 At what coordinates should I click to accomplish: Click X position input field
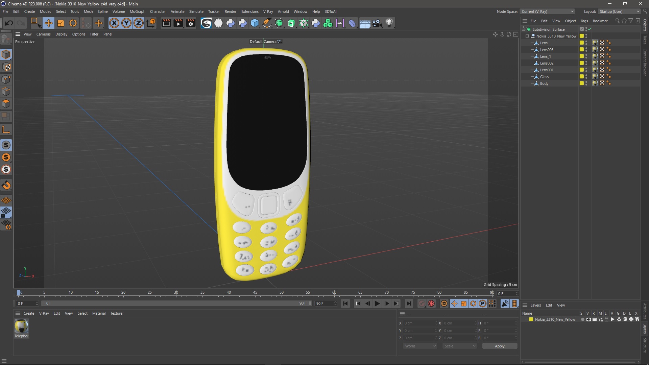pos(420,323)
